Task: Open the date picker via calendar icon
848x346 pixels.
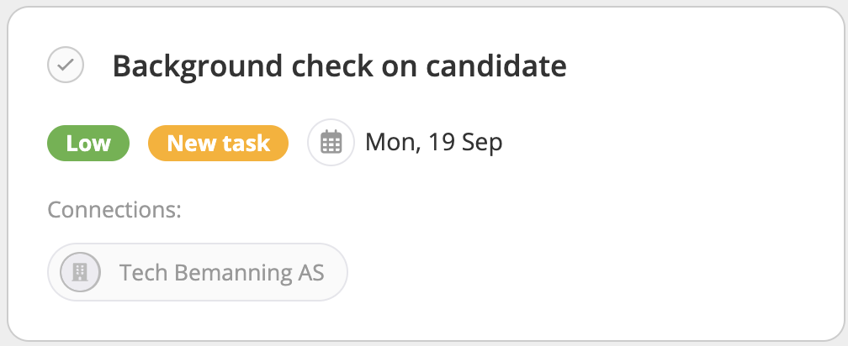Action: [331, 143]
